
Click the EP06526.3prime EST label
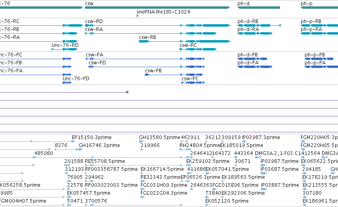[x=201, y=177]
